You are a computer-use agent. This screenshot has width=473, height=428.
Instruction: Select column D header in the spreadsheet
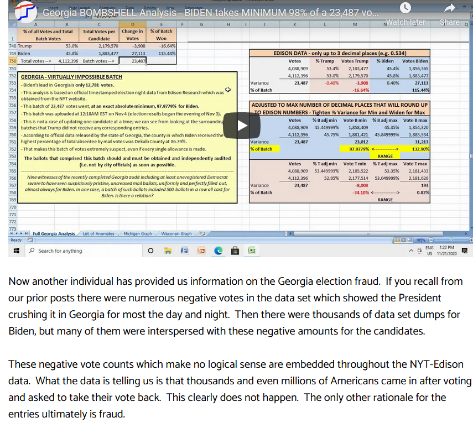133,25
